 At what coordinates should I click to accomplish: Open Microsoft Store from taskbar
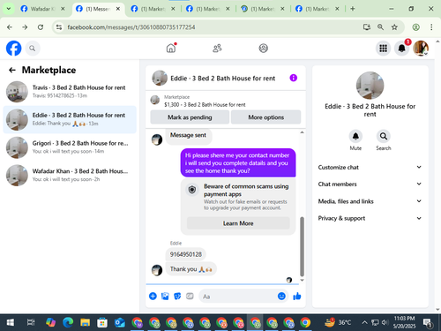(x=102, y=322)
